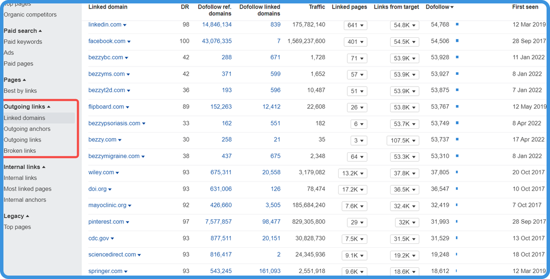
Task: Open the cdc.gov domain dropdown arrow
Action: click(112, 239)
